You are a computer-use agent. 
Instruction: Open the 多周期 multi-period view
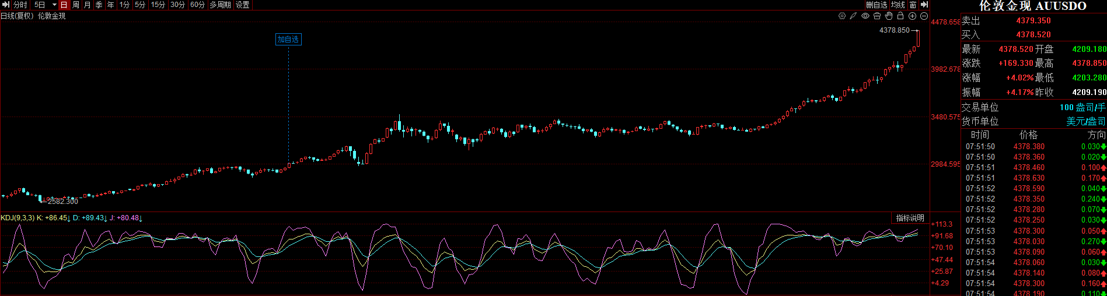coord(220,5)
